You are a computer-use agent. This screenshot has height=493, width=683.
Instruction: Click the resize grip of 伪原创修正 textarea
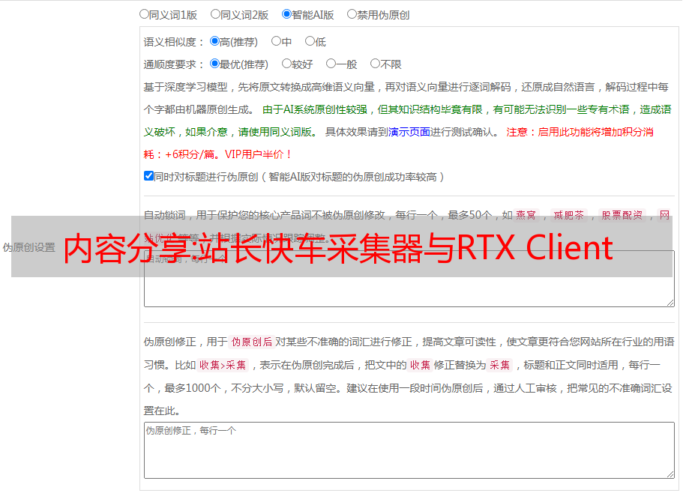pos(670,474)
